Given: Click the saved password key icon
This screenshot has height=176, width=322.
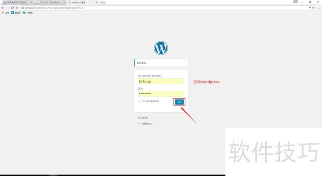Looking at the screenshot, I should 310,8.
